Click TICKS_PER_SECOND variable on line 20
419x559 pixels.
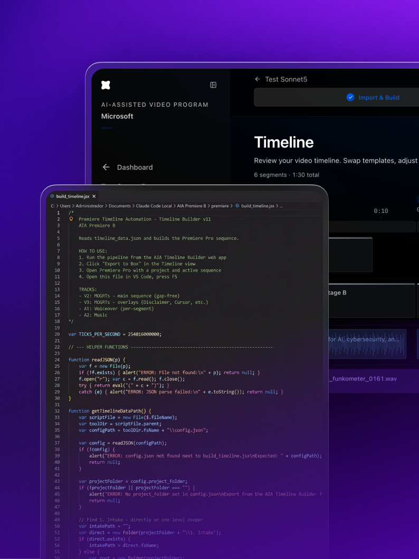coord(99,334)
